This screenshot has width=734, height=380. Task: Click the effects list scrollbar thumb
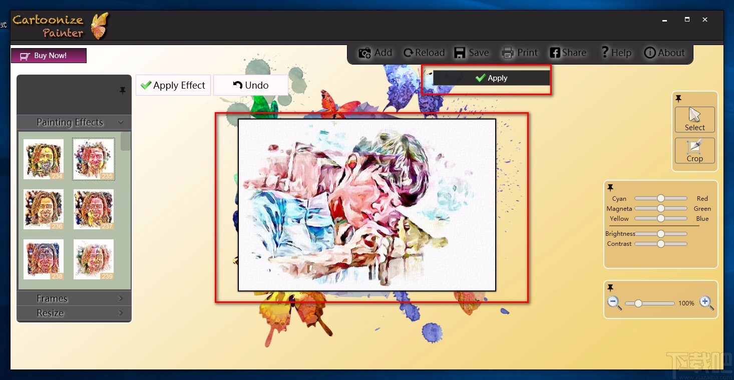click(126, 141)
